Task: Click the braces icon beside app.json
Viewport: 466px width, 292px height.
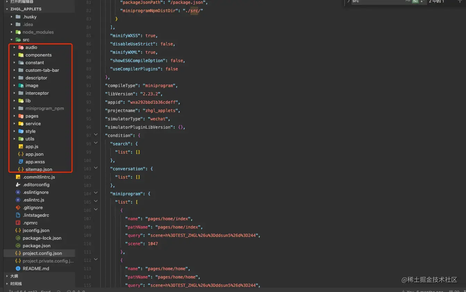Action: (21, 154)
